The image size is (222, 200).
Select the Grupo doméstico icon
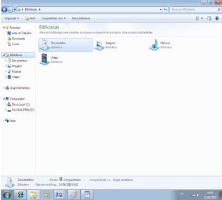pyautogui.click(x=7, y=88)
